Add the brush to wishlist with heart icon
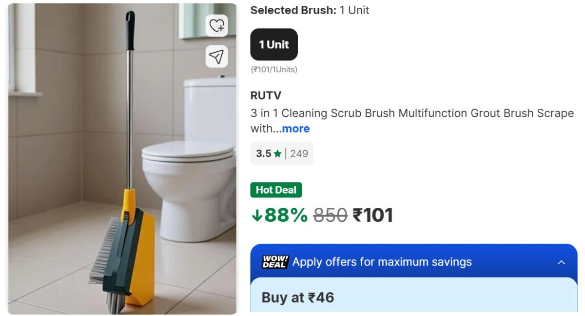Screen dimensions: 585x316 [216, 25]
